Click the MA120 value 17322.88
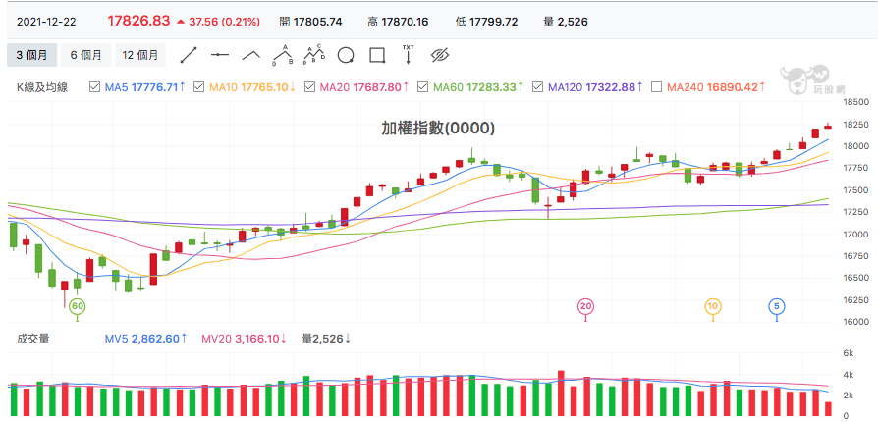878x422 pixels. (610, 87)
